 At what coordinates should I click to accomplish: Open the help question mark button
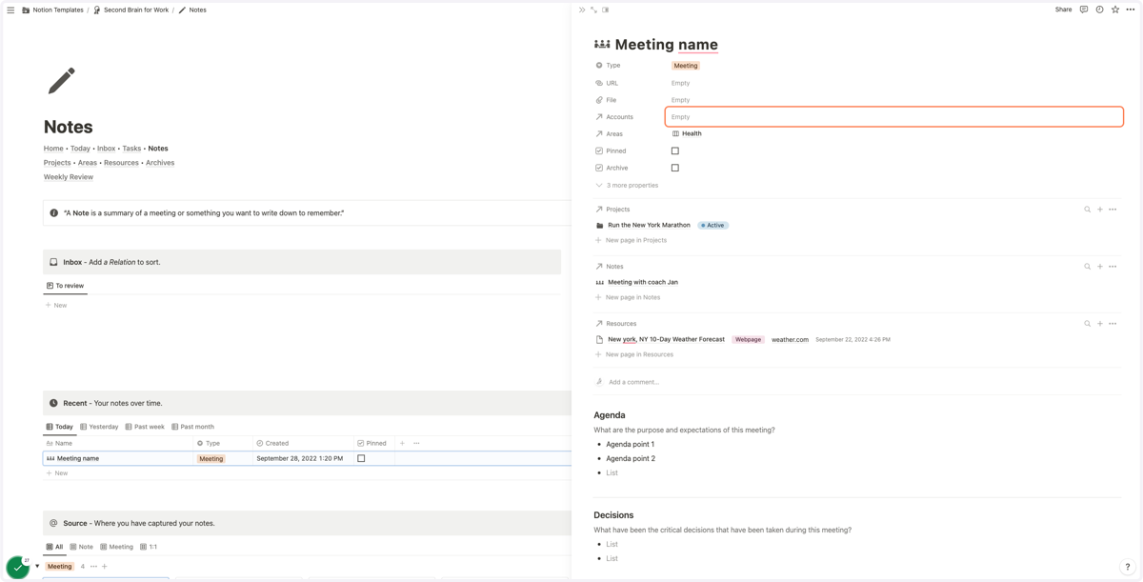point(1128,567)
